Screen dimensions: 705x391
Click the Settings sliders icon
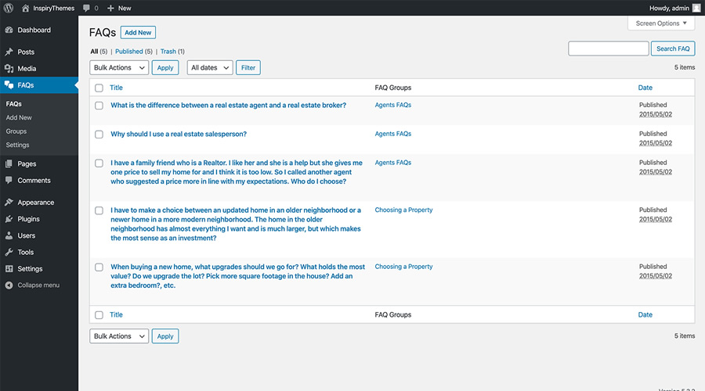tap(9, 269)
